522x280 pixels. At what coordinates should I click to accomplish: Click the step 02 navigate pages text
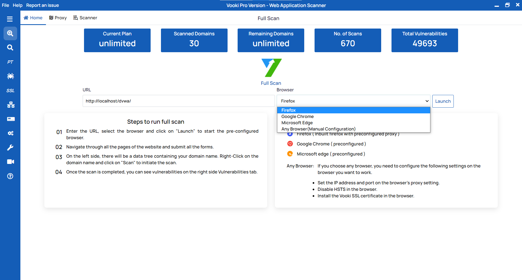click(140, 147)
